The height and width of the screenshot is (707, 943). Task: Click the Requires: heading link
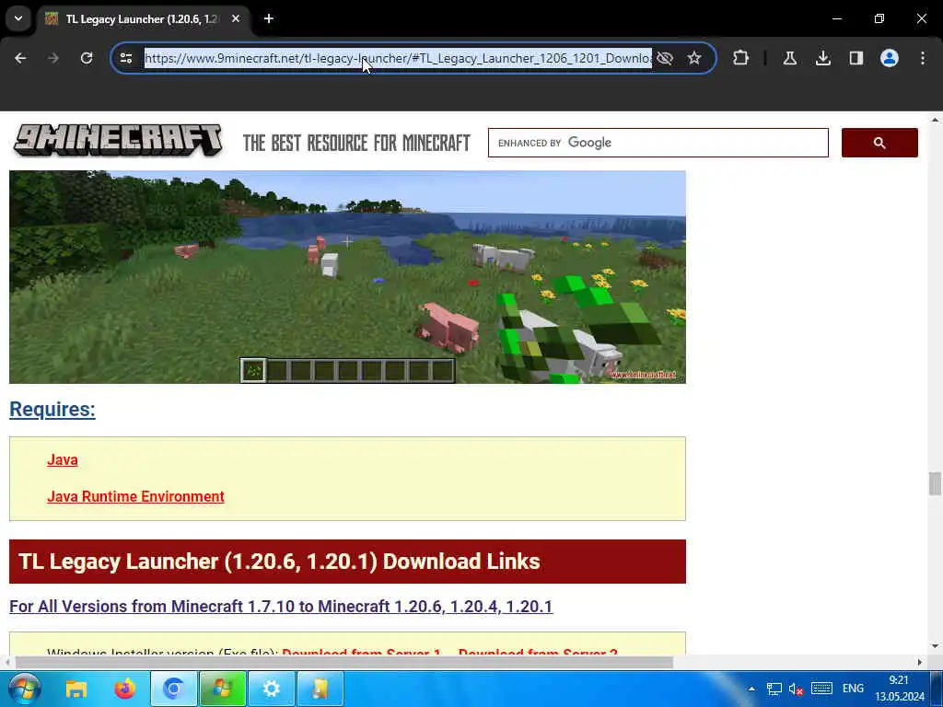52,410
